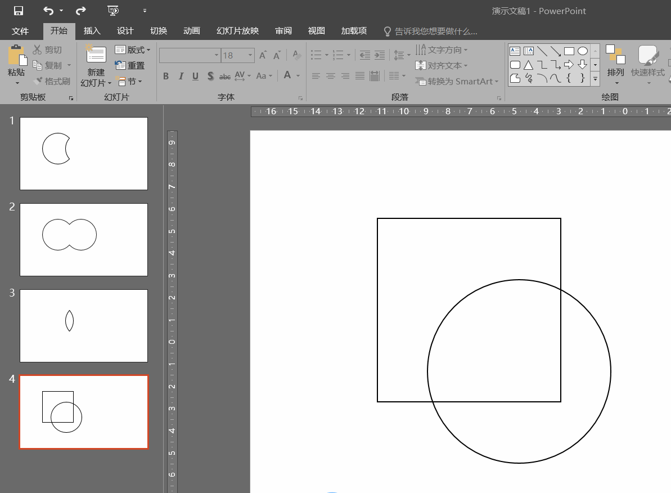Center align text
This screenshot has width=671, height=493.
point(330,76)
